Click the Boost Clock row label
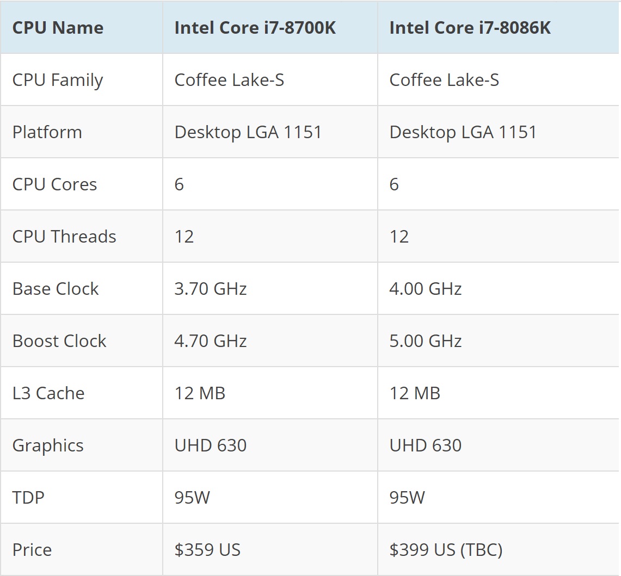 (59, 341)
